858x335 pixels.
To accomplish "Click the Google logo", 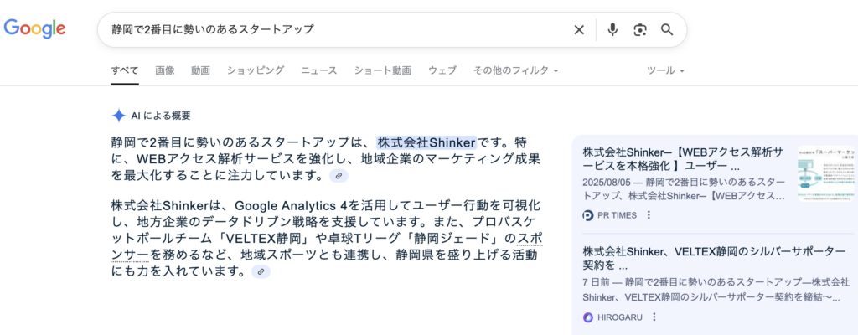I will click(x=34, y=28).
